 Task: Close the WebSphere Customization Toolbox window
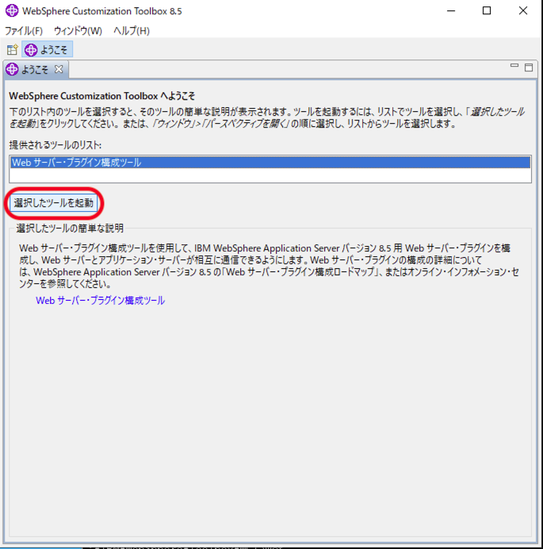click(x=523, y=11)
